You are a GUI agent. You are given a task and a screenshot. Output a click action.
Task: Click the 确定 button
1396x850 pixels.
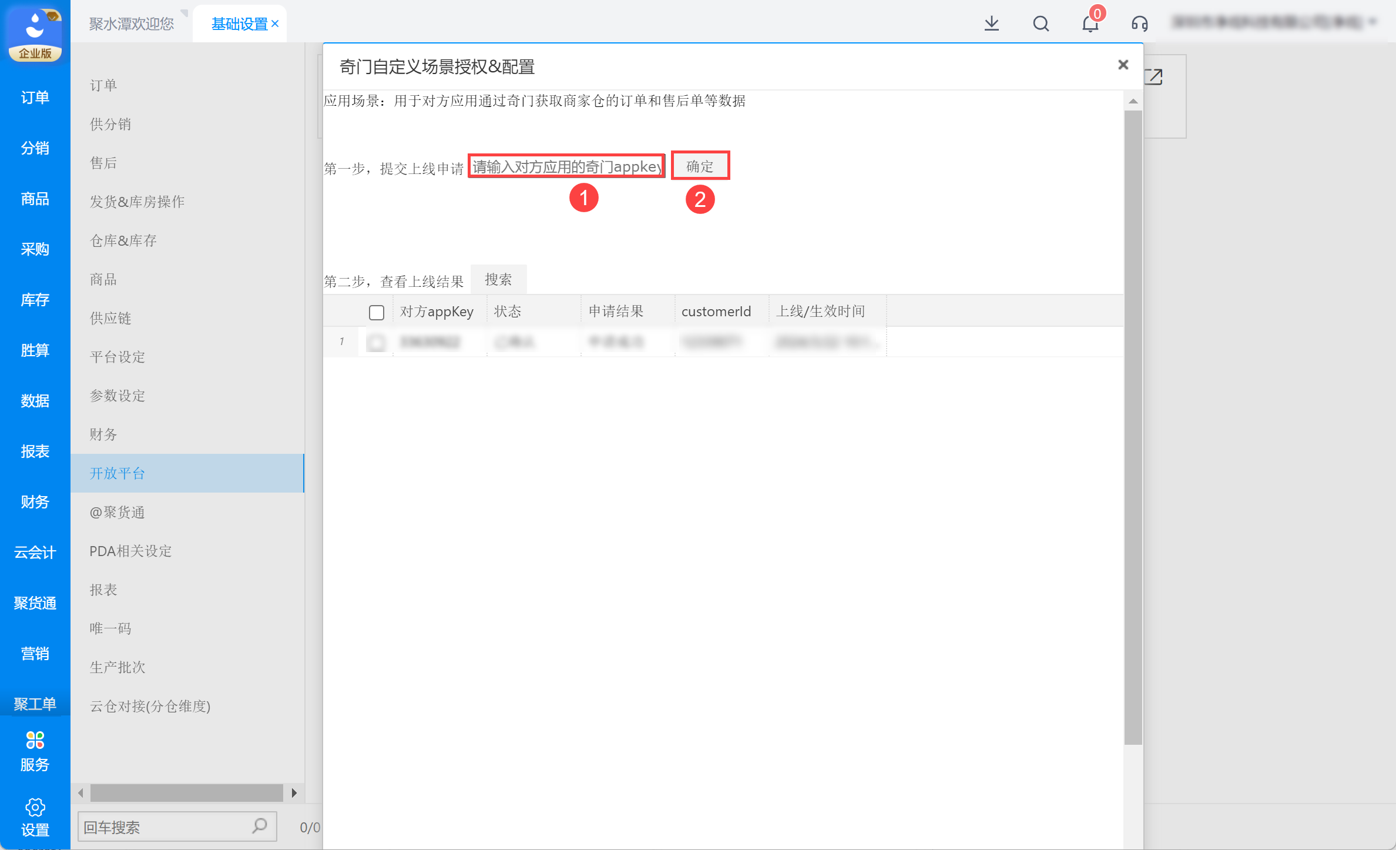click(x=700, y=166)
